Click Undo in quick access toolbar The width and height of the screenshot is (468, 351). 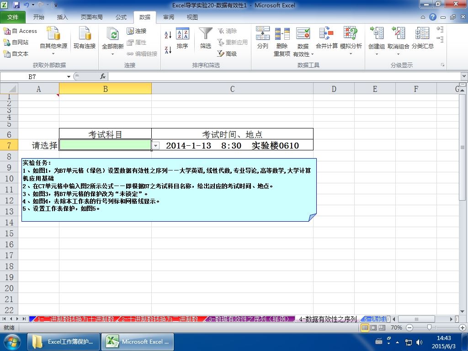coord(26,5)
